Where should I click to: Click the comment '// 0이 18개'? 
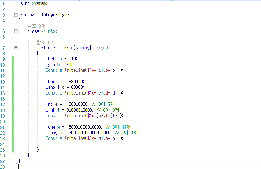coord(127,132)
